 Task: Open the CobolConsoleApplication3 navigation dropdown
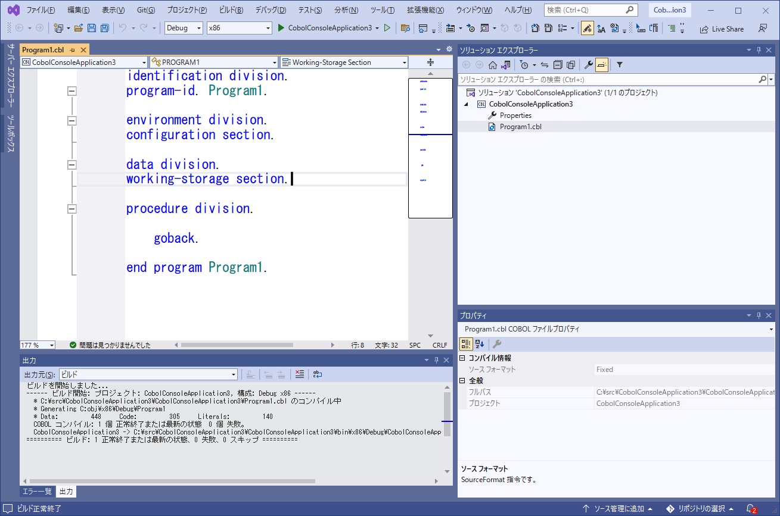pyautogui.click(x=83, y=62)
